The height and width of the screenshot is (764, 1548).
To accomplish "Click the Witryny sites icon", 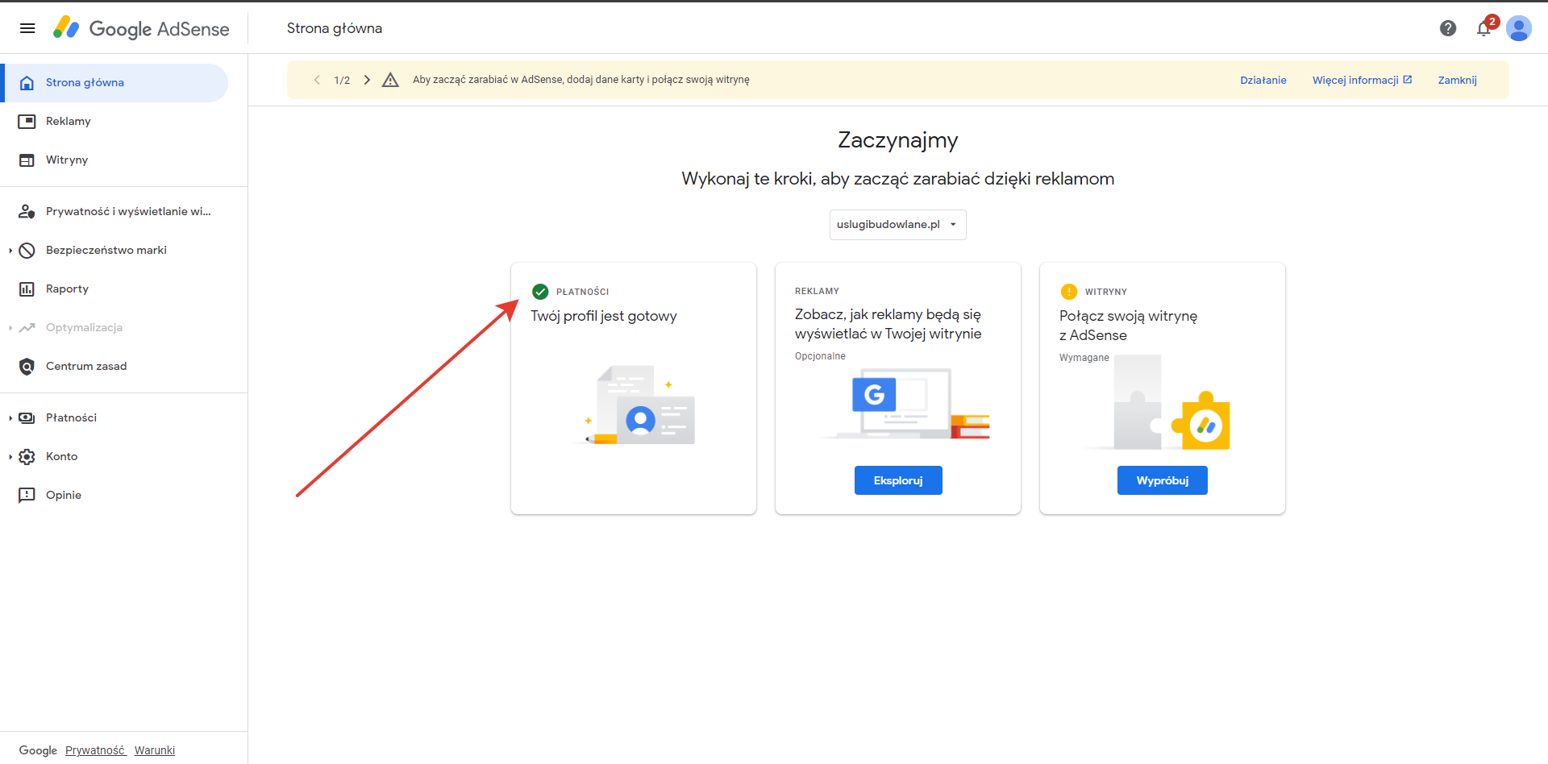I will pos(27,160).
